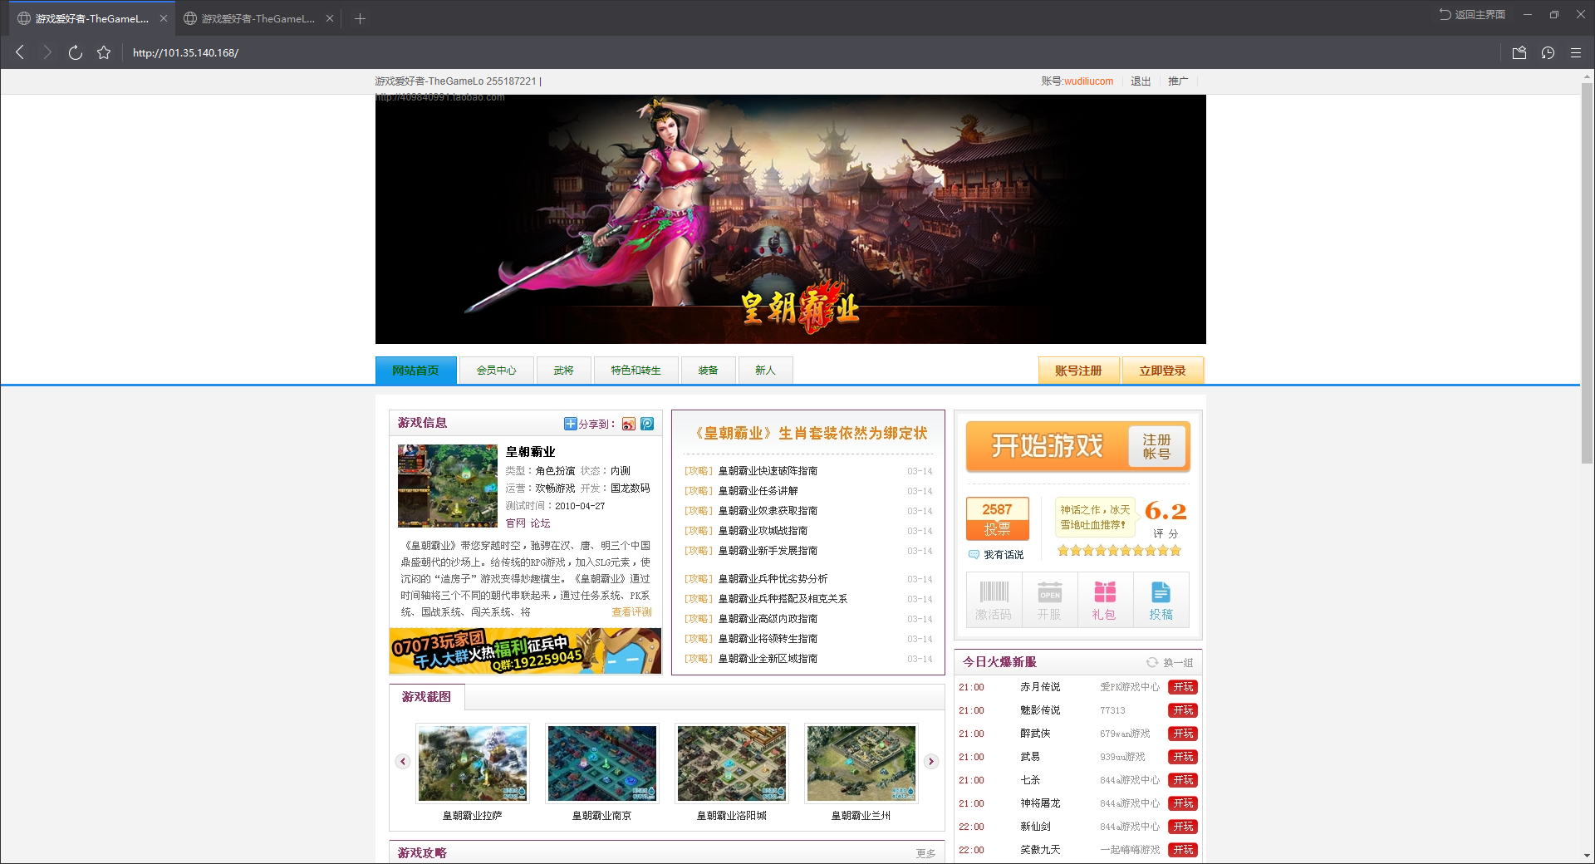Click the star rating row
1595x864 pixels.
point(1119,551)
